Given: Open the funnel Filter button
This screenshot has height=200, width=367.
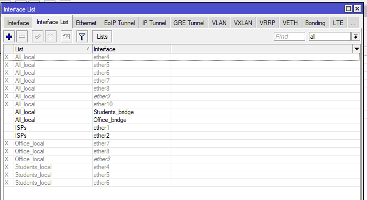Looking at the screenshot, I should coord(82,37).
